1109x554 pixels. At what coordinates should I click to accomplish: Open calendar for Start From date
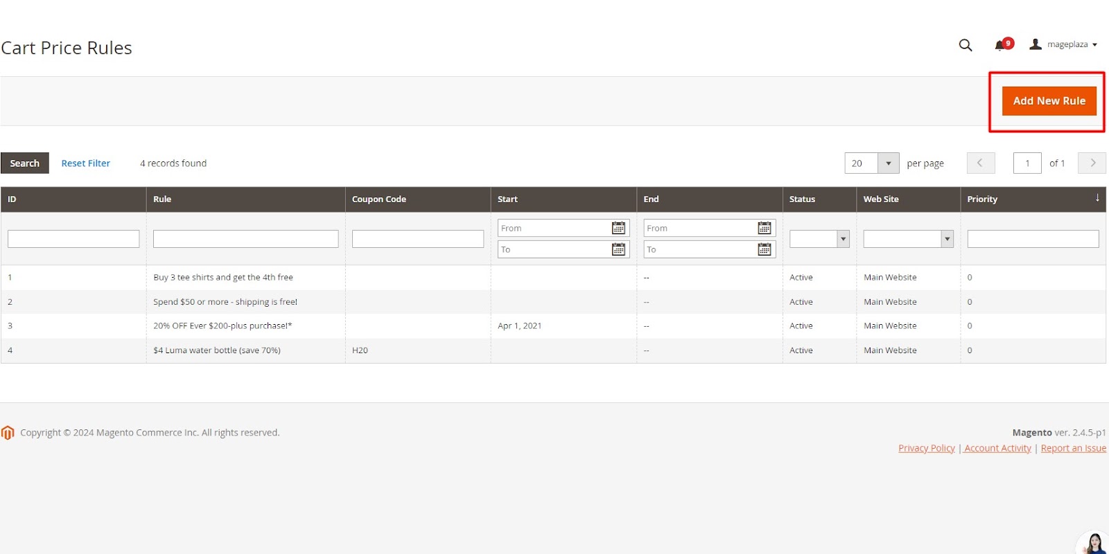click(x=618, y=228)
